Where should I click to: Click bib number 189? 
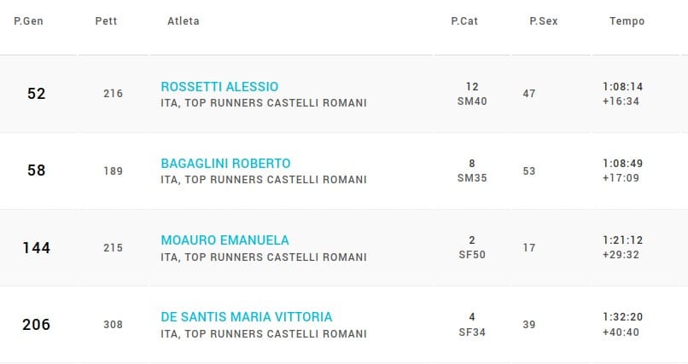pos(113,171)
